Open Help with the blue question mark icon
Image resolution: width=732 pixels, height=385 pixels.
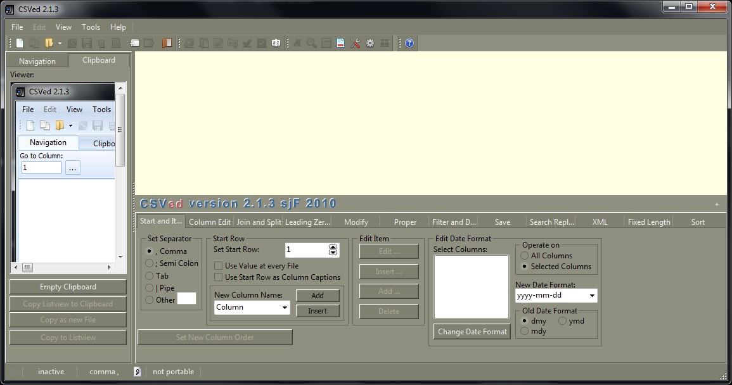pos(409,44)
